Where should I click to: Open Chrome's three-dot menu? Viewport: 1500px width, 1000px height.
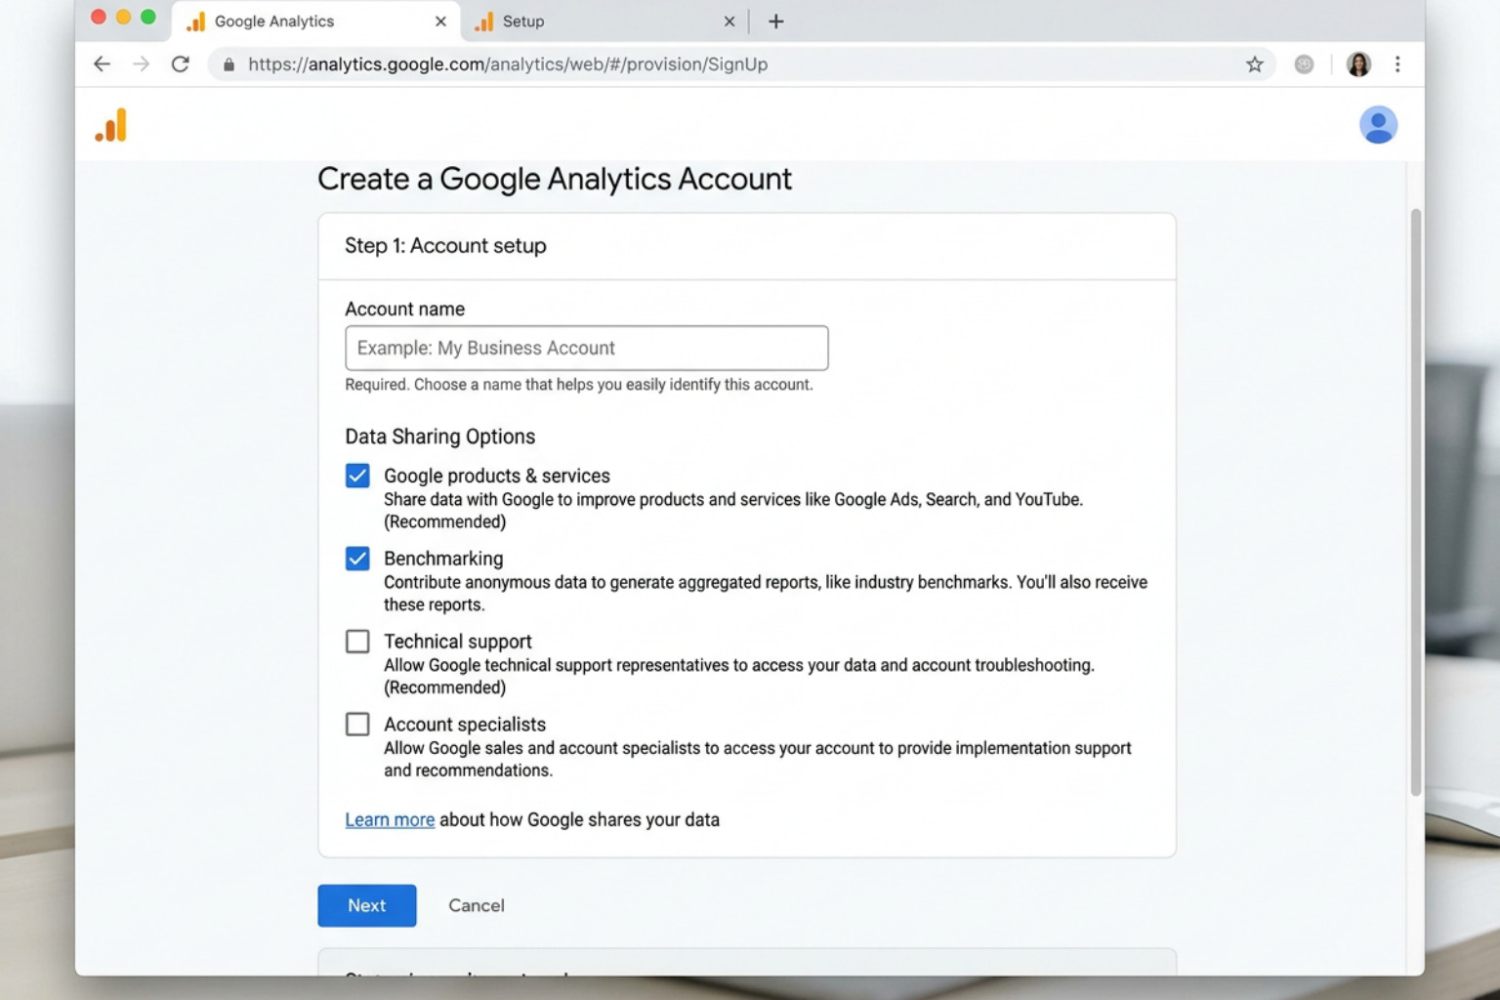(x=1397, y=64)
